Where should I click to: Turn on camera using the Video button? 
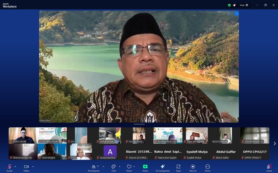point(26,167)
